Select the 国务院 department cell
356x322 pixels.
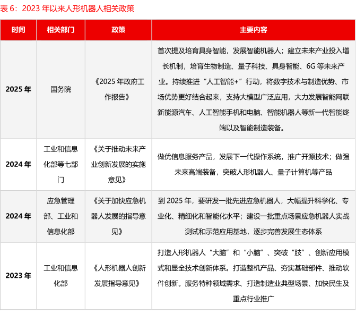coord(60,89)
